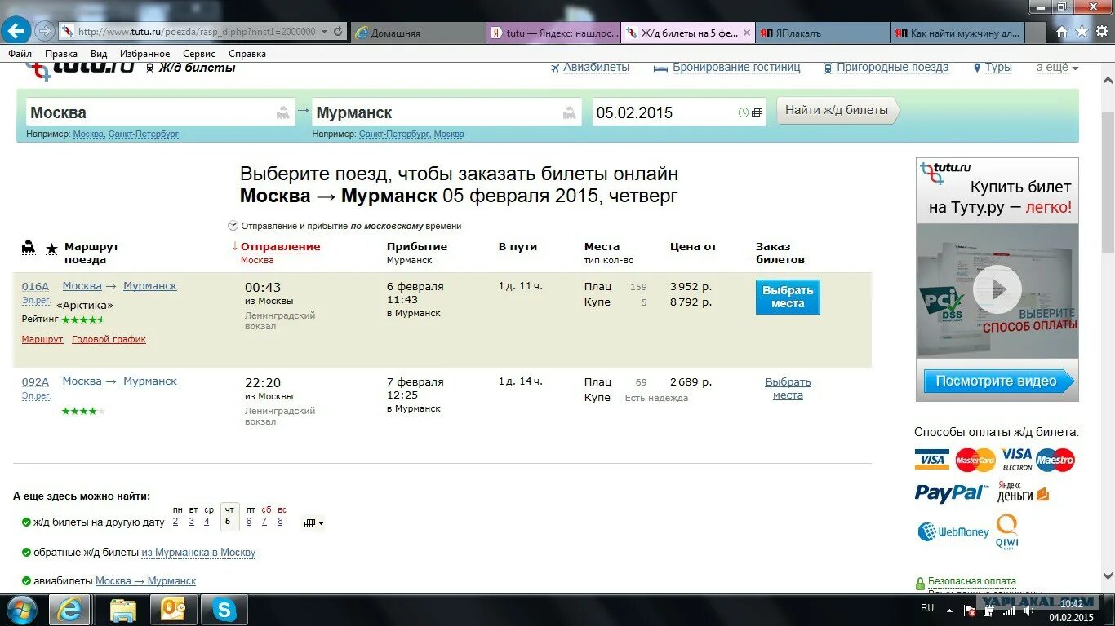Open the 'Избранное' menu
Viewport: 1115px width, 626px height.
click(x=145, y=54)
